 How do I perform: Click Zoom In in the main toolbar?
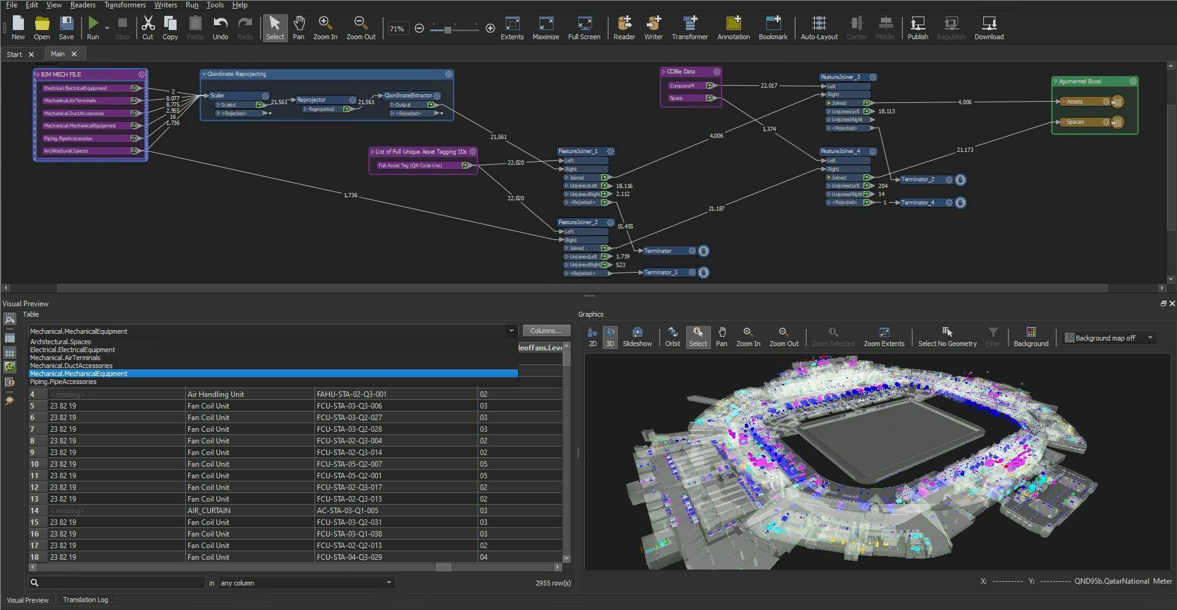pos(325,28)
